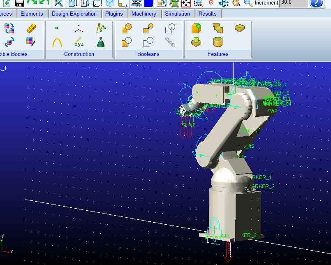Click the lower-left Flexible Bodies swap icon

point(9,42)
